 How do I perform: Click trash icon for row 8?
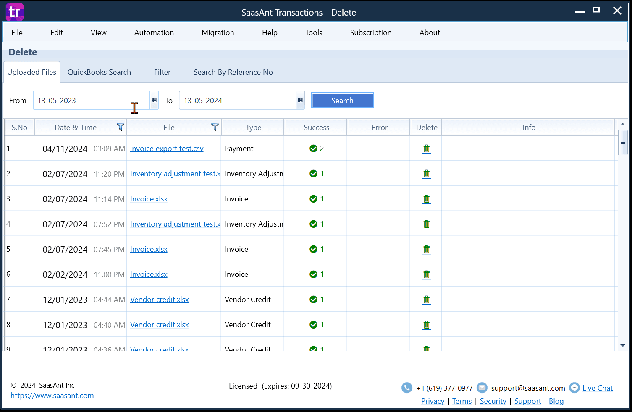point(427,325)
